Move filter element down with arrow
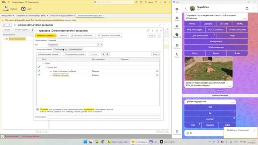 pyautogui.click(x=107, y=54)
